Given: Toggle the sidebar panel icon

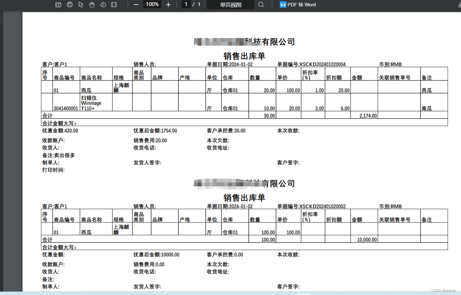Looking at the screenshot, I should coord(114,4).
